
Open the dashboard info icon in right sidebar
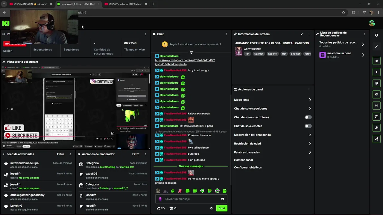[376, 35]
